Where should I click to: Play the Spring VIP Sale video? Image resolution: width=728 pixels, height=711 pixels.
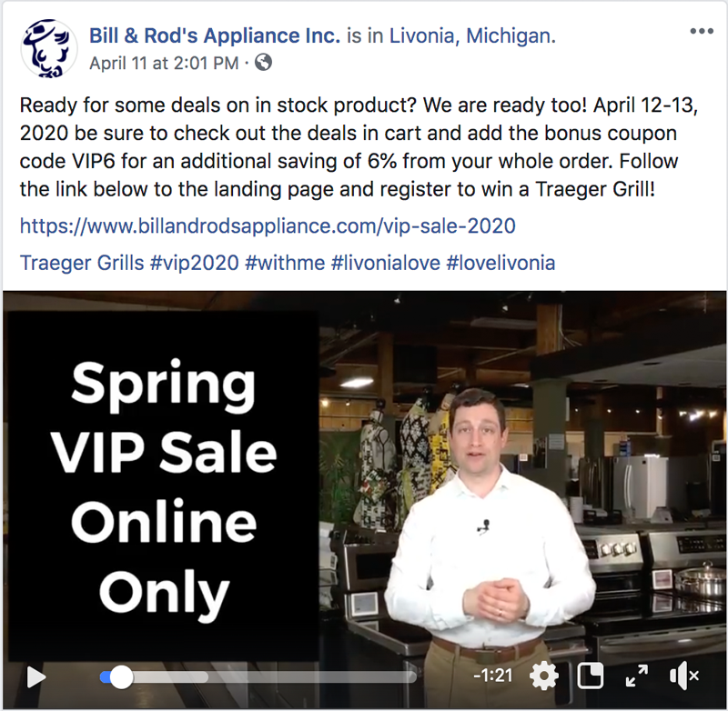[36, 676]
